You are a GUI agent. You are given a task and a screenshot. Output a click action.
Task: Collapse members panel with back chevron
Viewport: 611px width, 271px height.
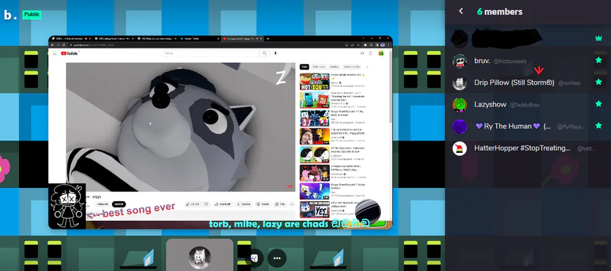(461, 12)
